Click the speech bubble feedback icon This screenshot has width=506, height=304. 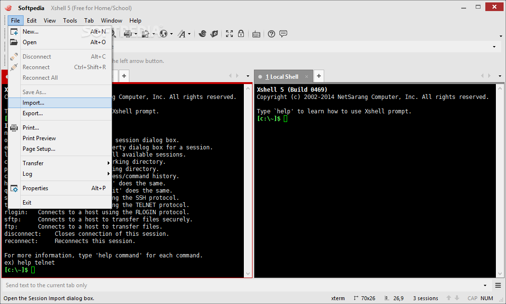click(x=283, y=34)
